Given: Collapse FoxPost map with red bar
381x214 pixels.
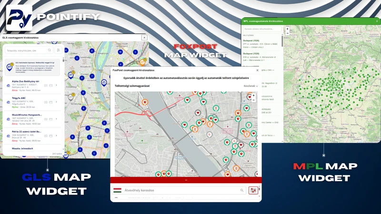Looking at the screenshot, I should point(186,180).
